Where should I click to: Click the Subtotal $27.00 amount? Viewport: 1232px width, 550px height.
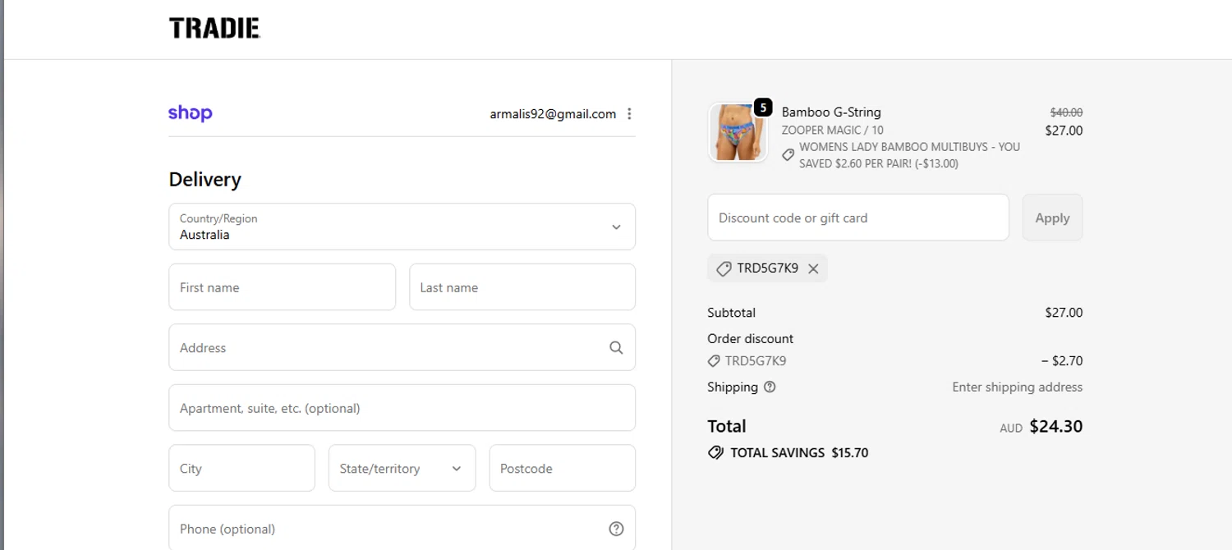point(1064,313)
